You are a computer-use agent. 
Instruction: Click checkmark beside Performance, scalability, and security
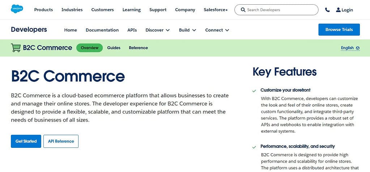254,147
